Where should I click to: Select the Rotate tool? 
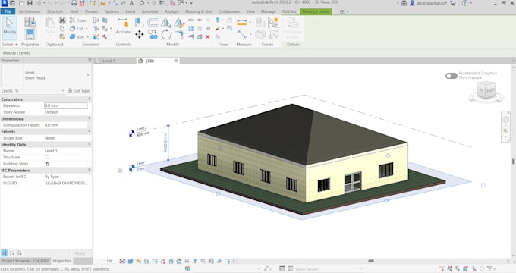166,34
